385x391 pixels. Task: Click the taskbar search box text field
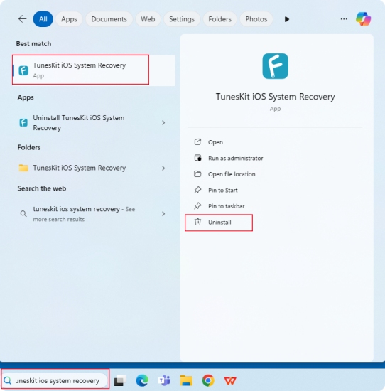click(58, 381)
